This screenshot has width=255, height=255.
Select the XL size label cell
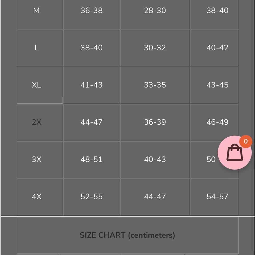pyautogui.click(x=36, y=85)
